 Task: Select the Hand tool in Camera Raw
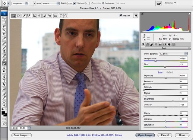click(x=18, y=15)
